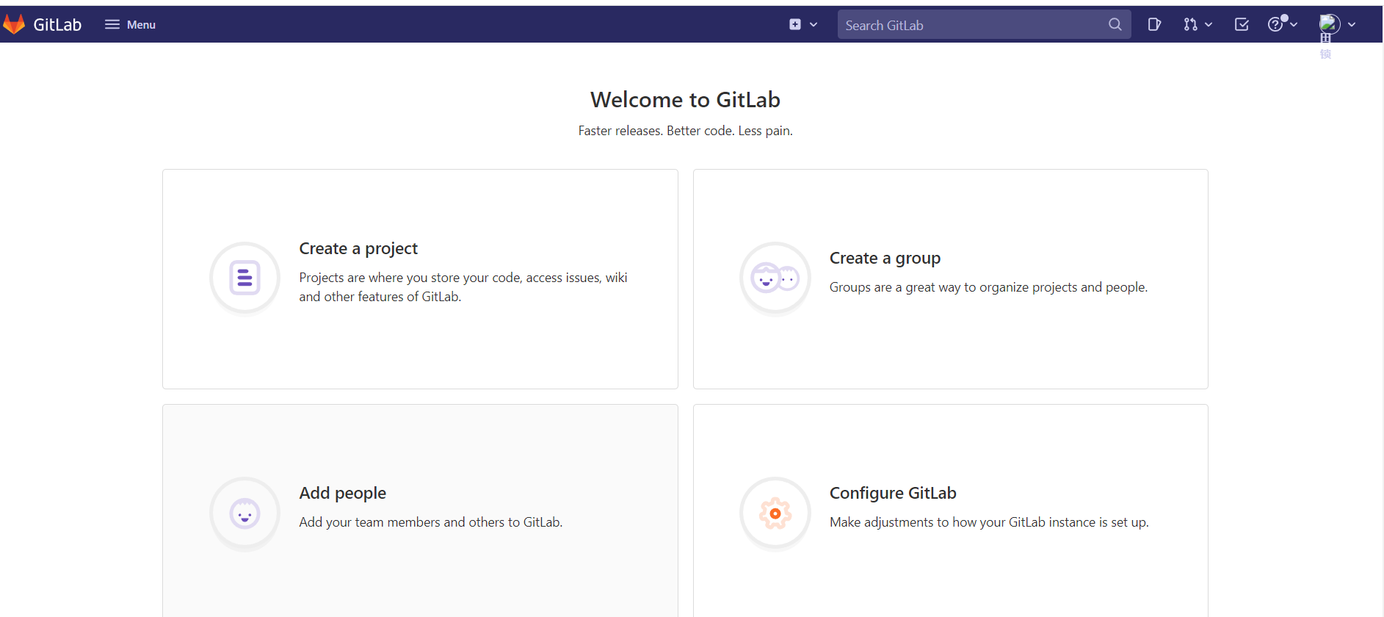Expand the Help menu chevron
The image size is (1384, 617).
1294,24
